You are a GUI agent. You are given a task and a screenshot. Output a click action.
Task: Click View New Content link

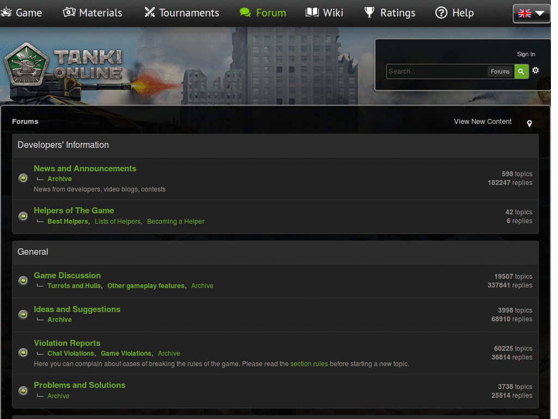click(483, 122)
